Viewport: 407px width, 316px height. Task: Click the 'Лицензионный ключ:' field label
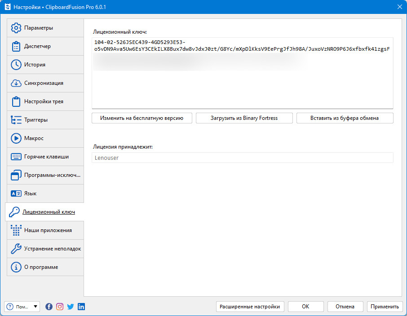click(120, 32)
